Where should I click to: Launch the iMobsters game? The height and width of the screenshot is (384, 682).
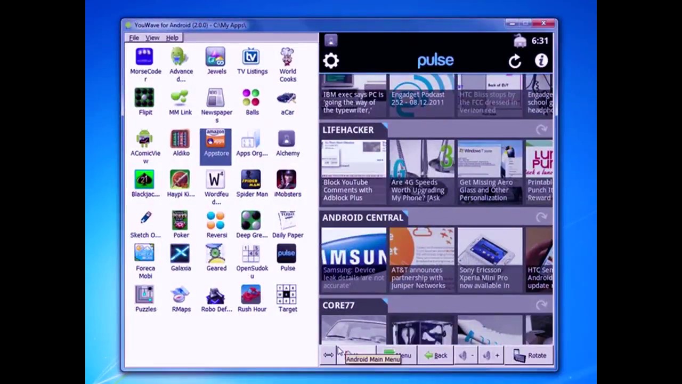pyautogui.click(x=287, y=180)
